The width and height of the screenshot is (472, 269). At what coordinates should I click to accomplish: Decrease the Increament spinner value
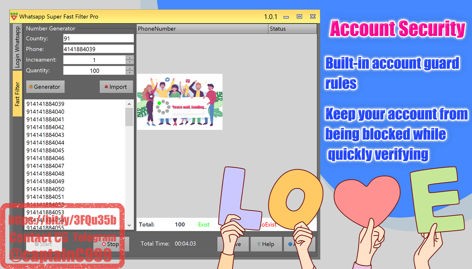129,62
